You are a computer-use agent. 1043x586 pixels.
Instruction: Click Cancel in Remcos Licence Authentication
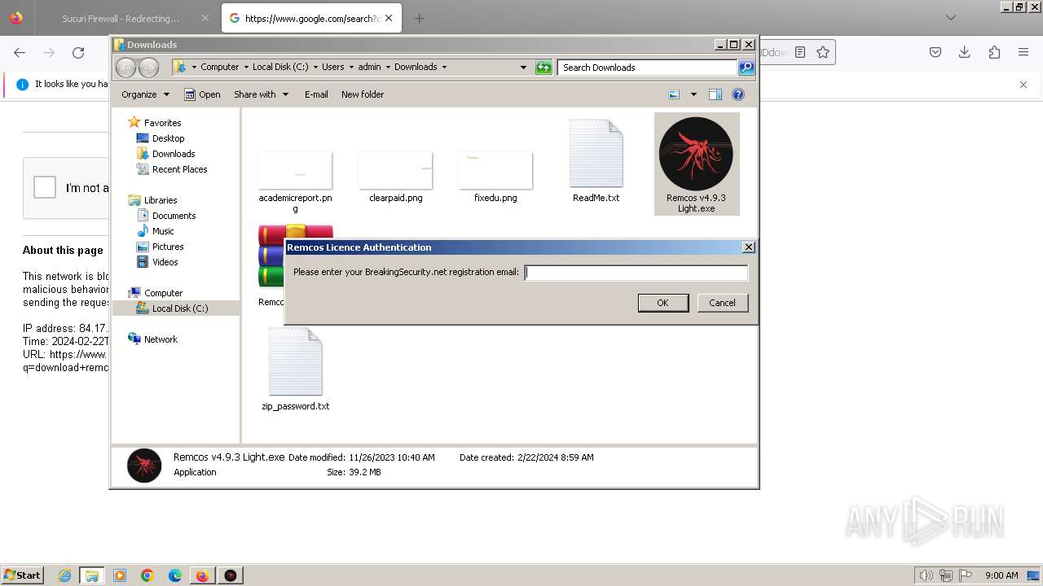click(x=722, y=303)
